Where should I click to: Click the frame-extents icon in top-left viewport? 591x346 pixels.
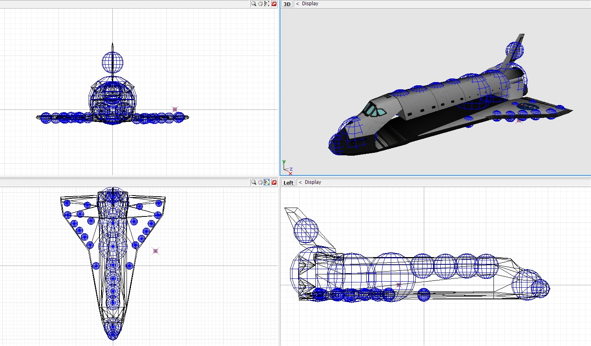[x=267, y=4]
